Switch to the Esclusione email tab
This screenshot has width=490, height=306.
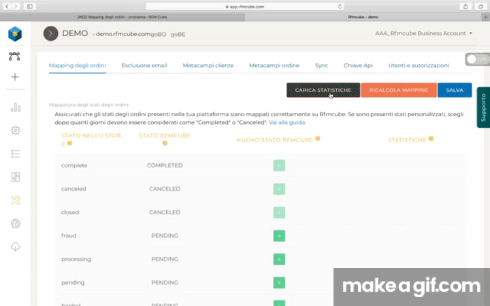(144, 65)
